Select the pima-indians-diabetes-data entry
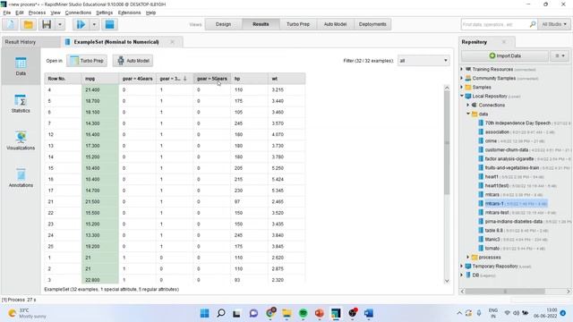573x322 pixels. coord(514,221)
